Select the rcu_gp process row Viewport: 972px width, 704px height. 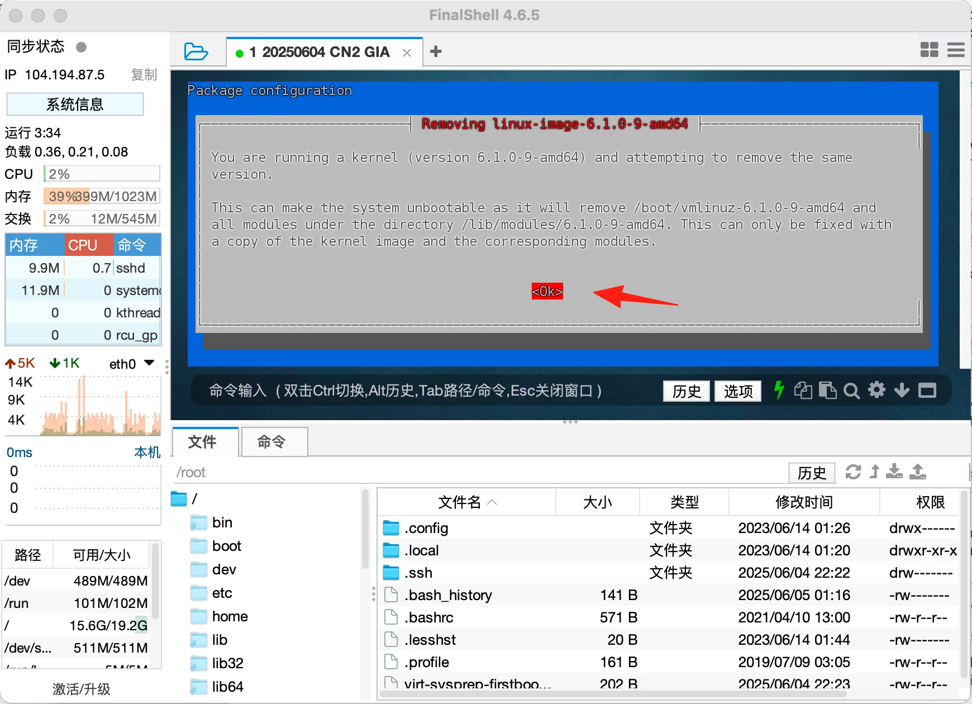83,335
